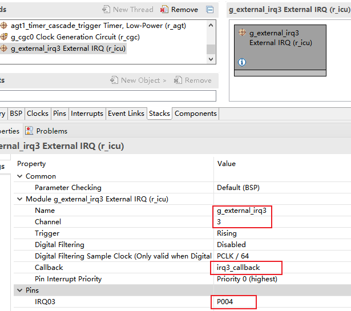Screen dimensions: 351x311
Task: Select the agt1_timer_cascade_trigger Timer stack entry
Action: pyautogui.click(x=98, y=26)
